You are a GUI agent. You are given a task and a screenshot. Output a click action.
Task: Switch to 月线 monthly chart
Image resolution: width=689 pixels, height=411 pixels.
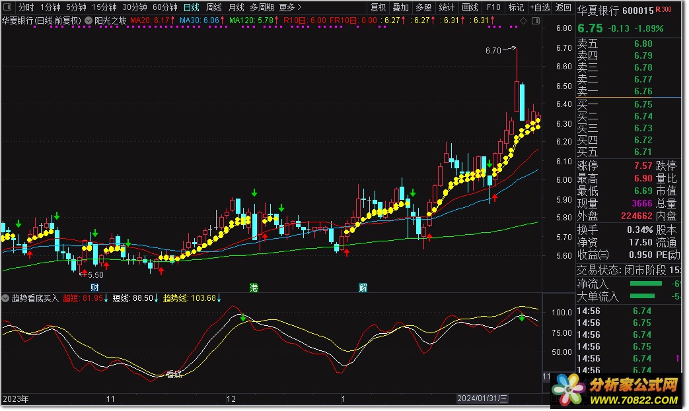(x=236, y=7)
